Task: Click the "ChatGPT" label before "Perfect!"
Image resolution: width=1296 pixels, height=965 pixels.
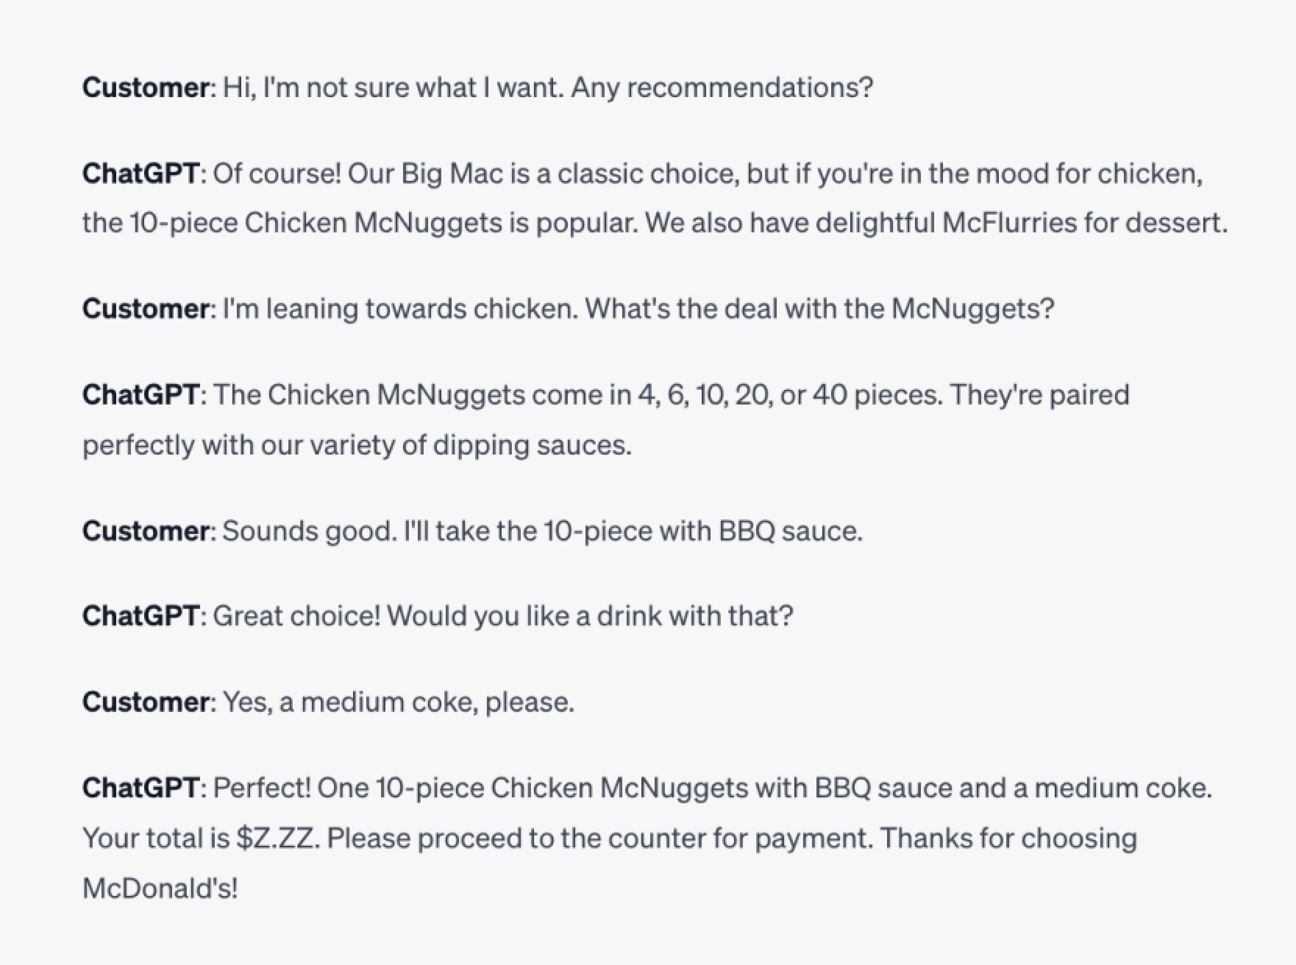Action: 141,787
